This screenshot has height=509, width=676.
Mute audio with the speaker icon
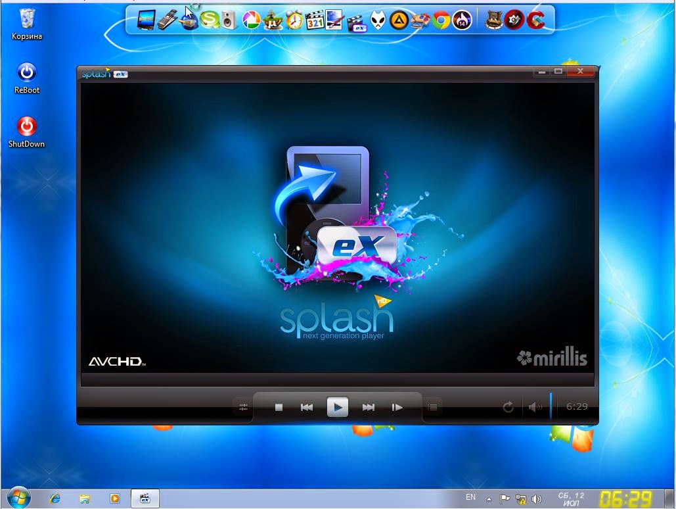535,406
